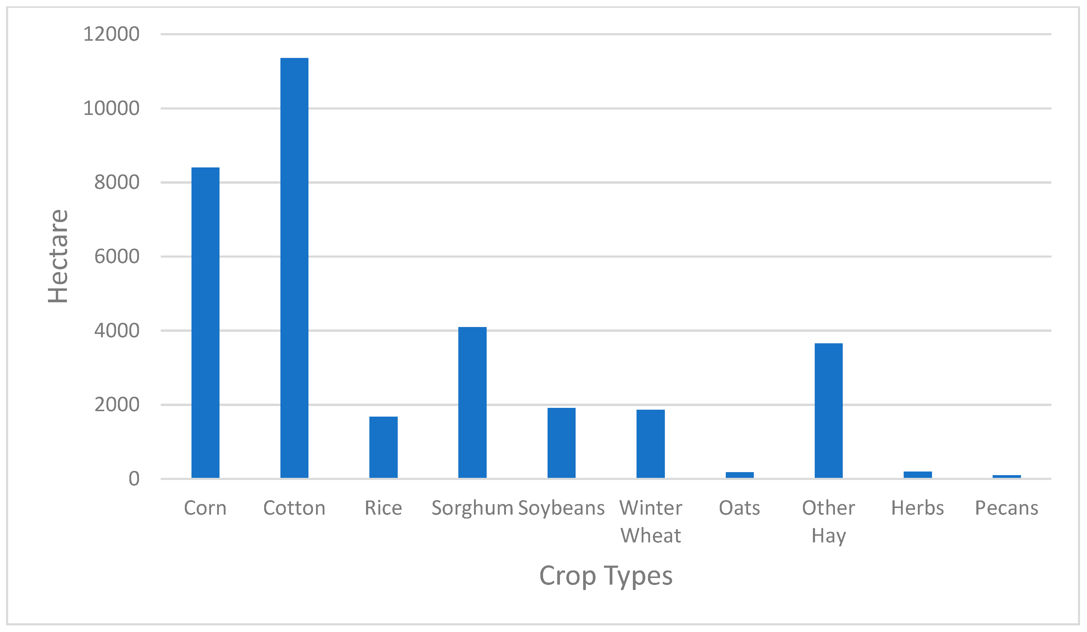The image size is (1087, 632).
Task: Select the Crop Types axis title
Action: (x=605, y=576)
